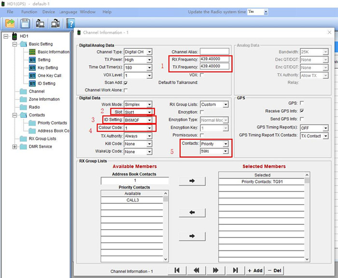This screenshot has width=338, height=278.
Task: Click the Open file toolbar icon
Action: point(10,23)
